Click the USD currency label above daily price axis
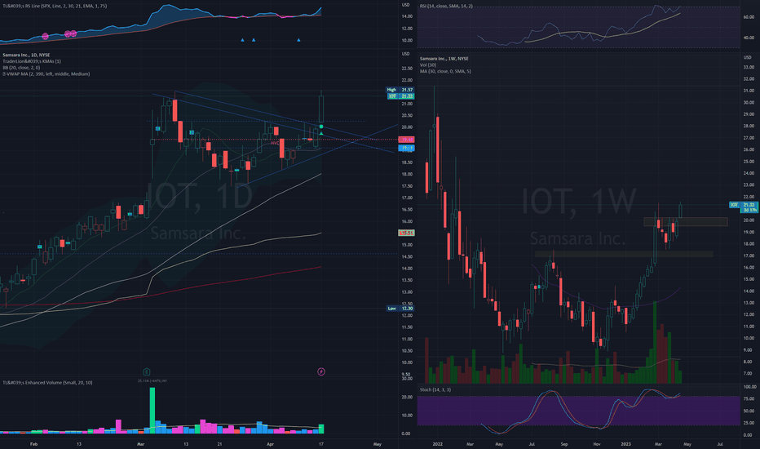 (406, 54)
